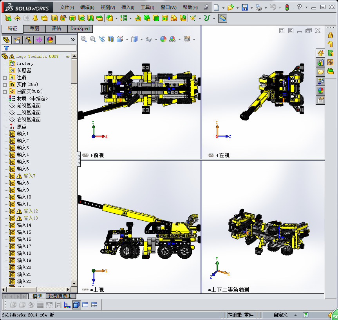Image resolution: width=338 pixels, height=320 pixels.
Task: Open the View Settings monitor dropdown arrow
Action: (194, 39)
